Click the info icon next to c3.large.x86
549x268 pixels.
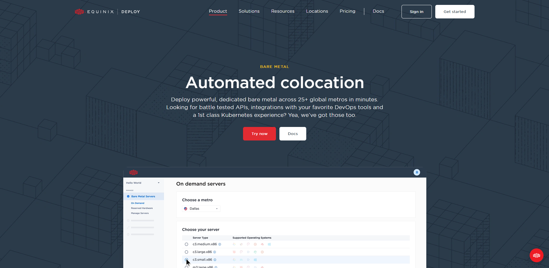pos(214,252)
